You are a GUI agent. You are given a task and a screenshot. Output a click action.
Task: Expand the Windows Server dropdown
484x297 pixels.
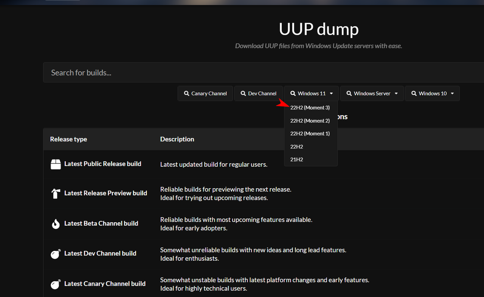click(372, 93)
